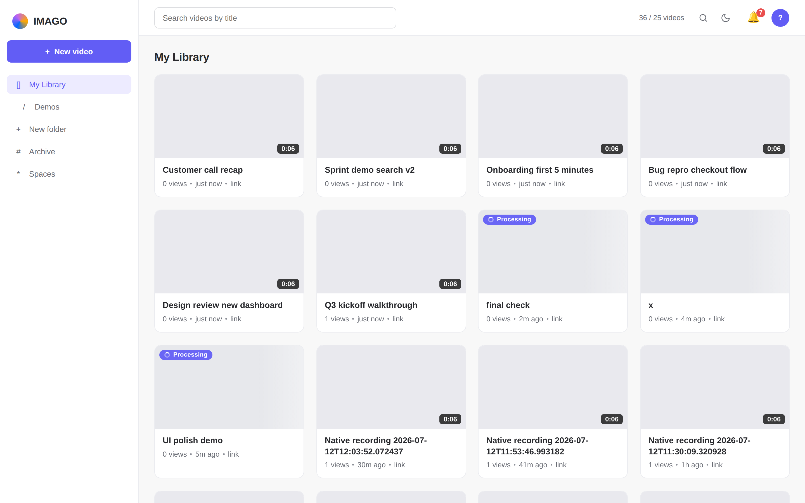Select My Library in the sidebar
The width and height of the screenshot is (805, 503).
69,84
